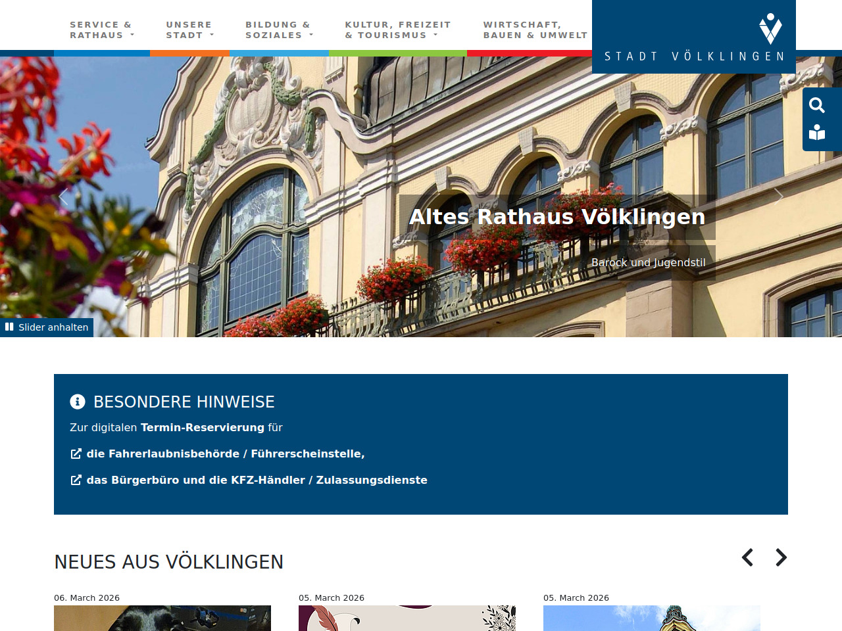Pause the slider with Slider anhalten

[47, 327]
